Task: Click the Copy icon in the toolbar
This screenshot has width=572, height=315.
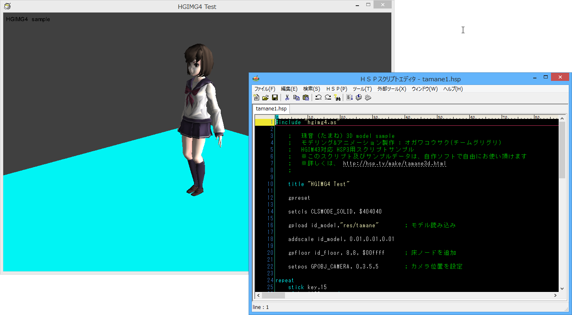Action: coord(296,97)
